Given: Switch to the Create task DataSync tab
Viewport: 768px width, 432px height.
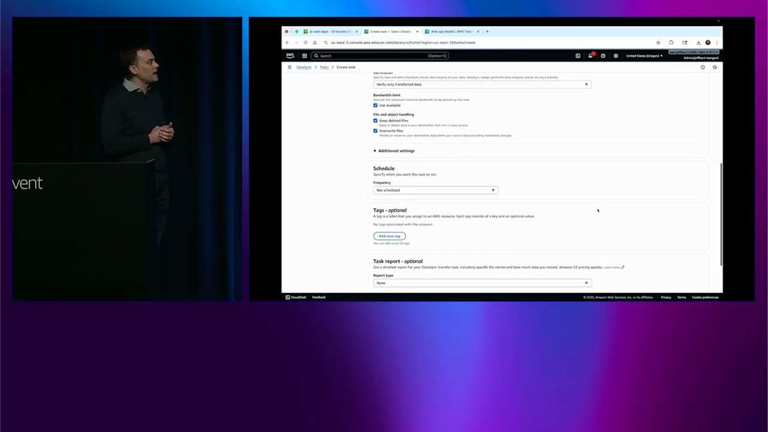Looking at the screenshot, I should pyautogui.click(x=390, y=31).
